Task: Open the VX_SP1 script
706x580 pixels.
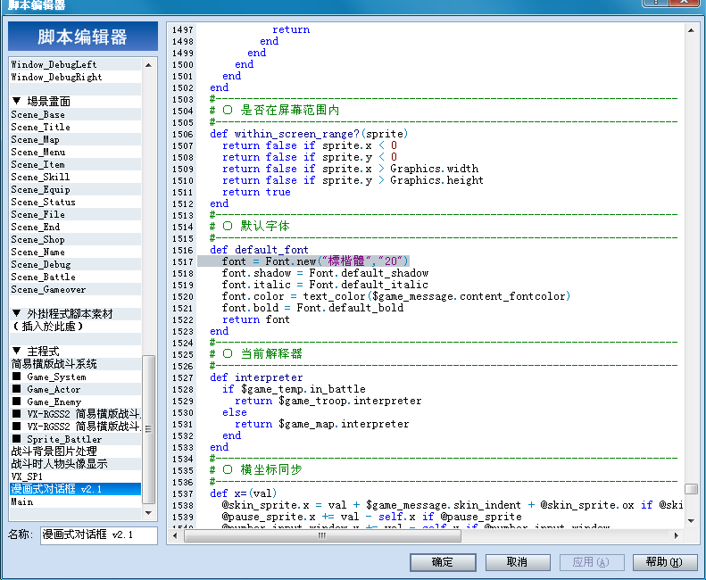Action: click(x=76, y=476)
